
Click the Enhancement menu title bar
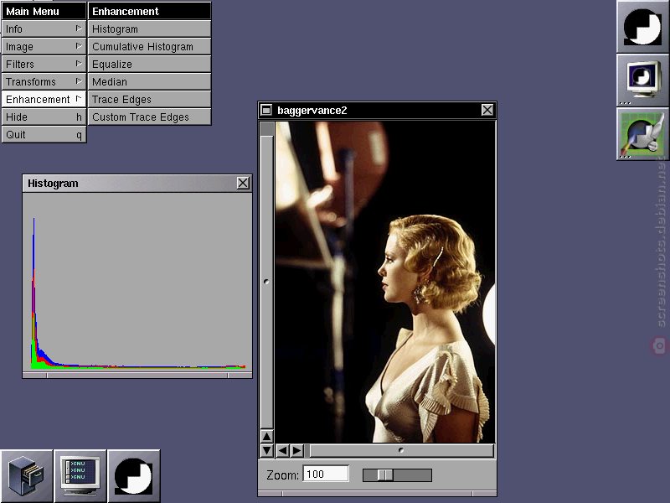149,11
